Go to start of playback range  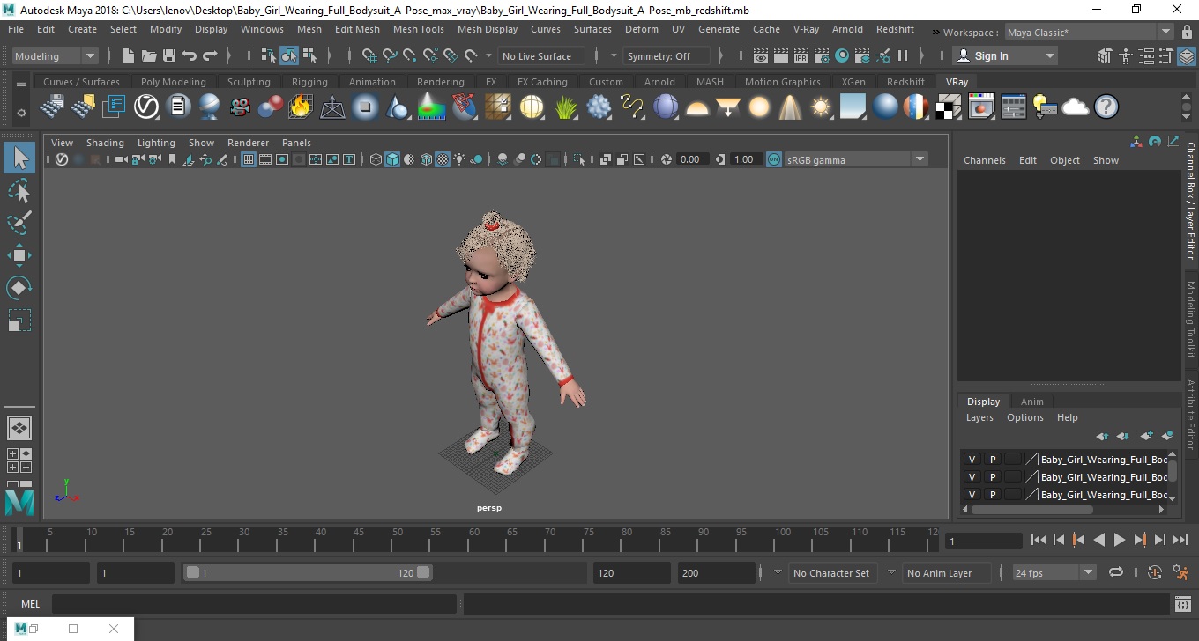click(1039, 540)
